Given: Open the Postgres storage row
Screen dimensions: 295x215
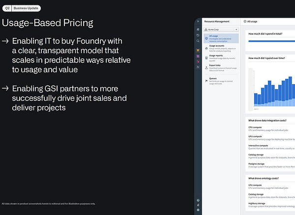Looking at the screenshot, I should tap(271, 165).
